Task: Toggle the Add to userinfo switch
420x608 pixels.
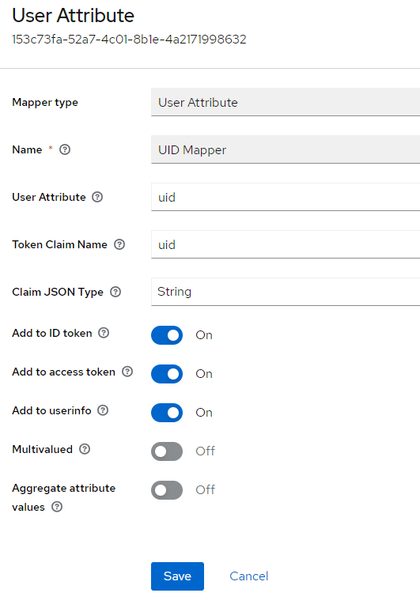Action: coord(167,413)
